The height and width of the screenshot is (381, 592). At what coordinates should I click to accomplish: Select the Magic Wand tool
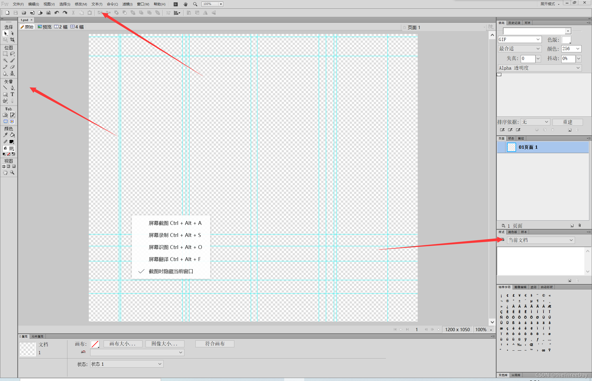tap(5, 61)
